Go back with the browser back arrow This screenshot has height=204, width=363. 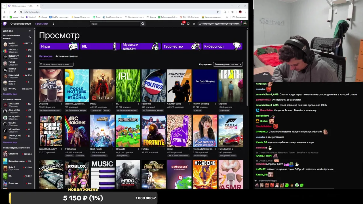[x=5, y=12]
